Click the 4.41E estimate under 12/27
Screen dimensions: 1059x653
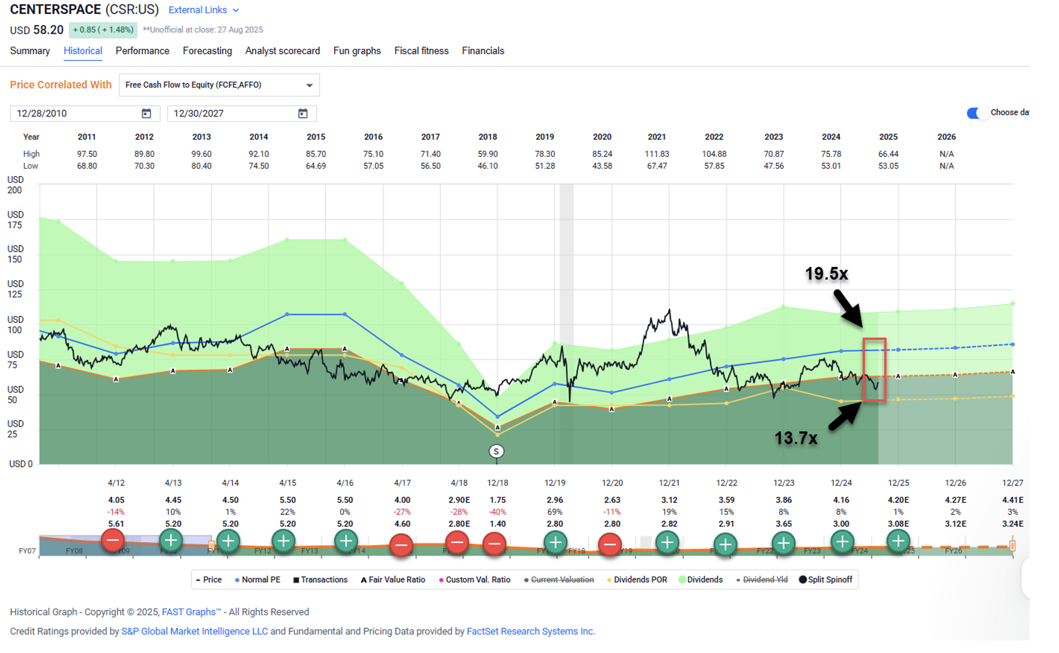click(x=1013, y=500)
